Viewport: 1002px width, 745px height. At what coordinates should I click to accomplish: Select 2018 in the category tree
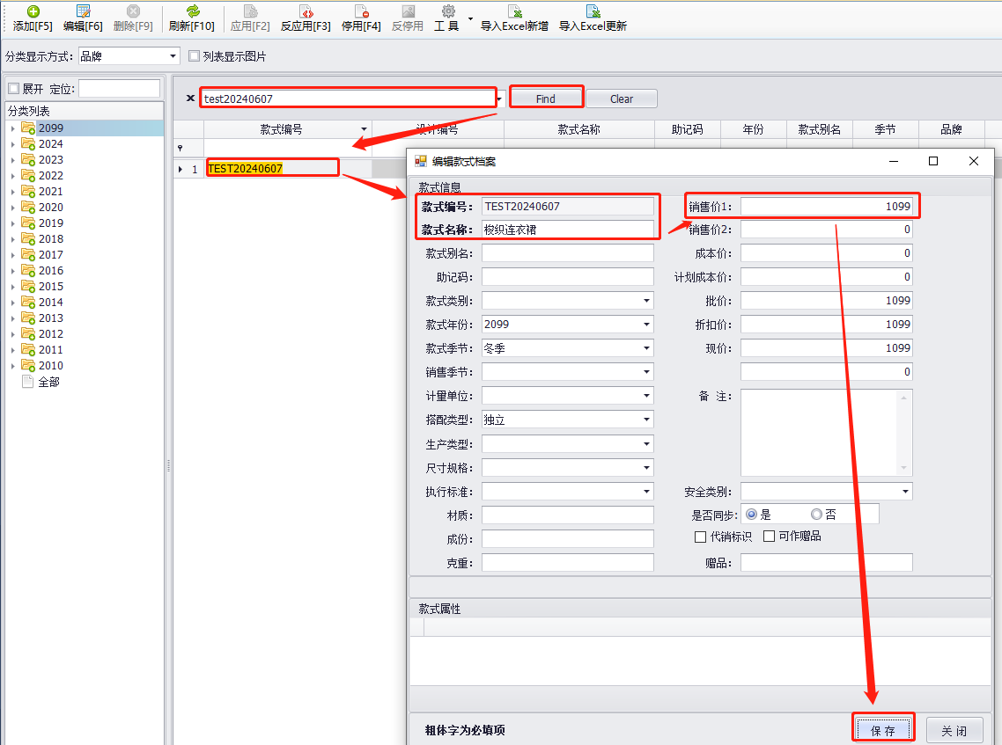click(50, 238)
